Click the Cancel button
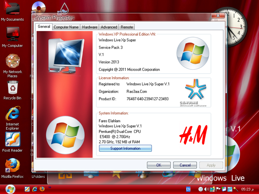The image size is (259, 194). (185, 165)
